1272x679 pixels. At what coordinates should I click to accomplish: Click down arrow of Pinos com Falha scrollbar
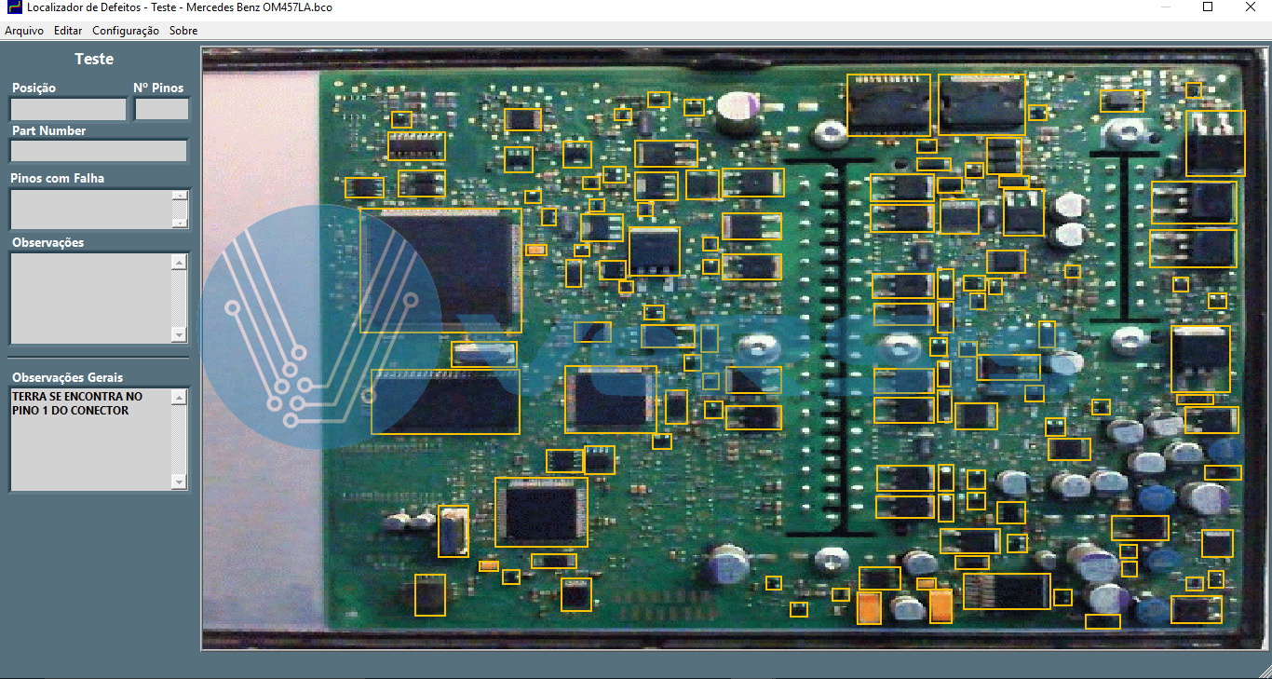180,223
